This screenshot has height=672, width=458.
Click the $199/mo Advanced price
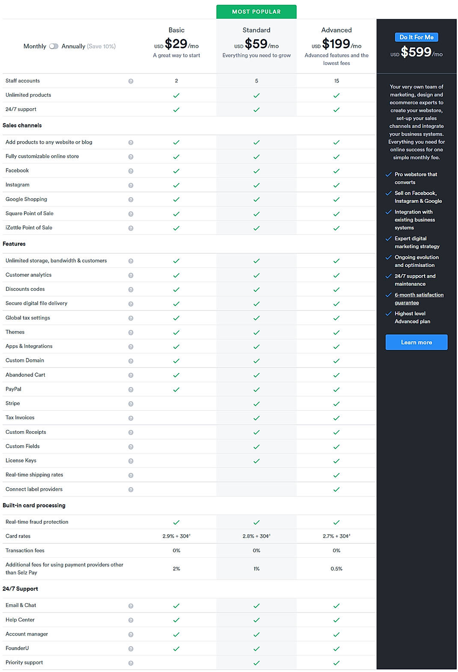click(x=336, y=44)
